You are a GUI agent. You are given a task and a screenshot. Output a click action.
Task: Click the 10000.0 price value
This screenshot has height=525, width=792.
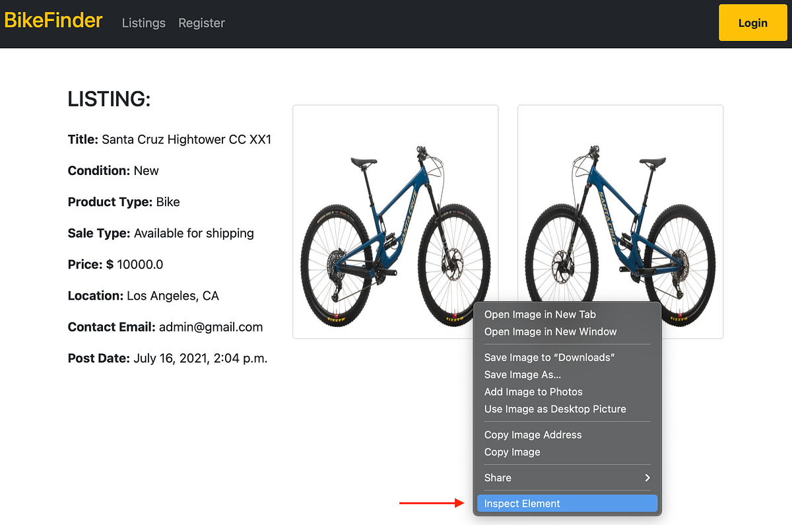pyautogui.click(x=140, y=265)
